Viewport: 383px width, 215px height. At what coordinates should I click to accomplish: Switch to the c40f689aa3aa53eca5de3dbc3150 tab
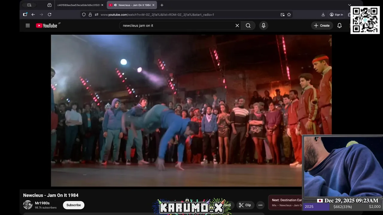tap(79, 5)
